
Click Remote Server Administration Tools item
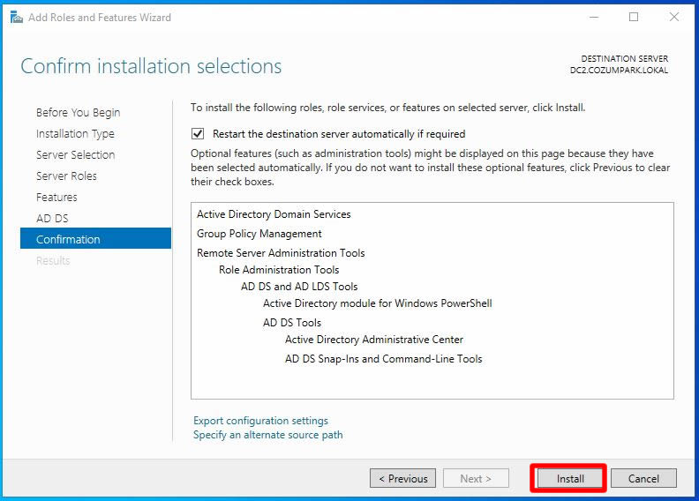pyautogui.click(x=280, y=253)
